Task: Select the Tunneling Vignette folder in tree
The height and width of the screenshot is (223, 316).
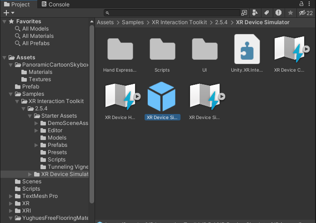Action: coord(64,167)
